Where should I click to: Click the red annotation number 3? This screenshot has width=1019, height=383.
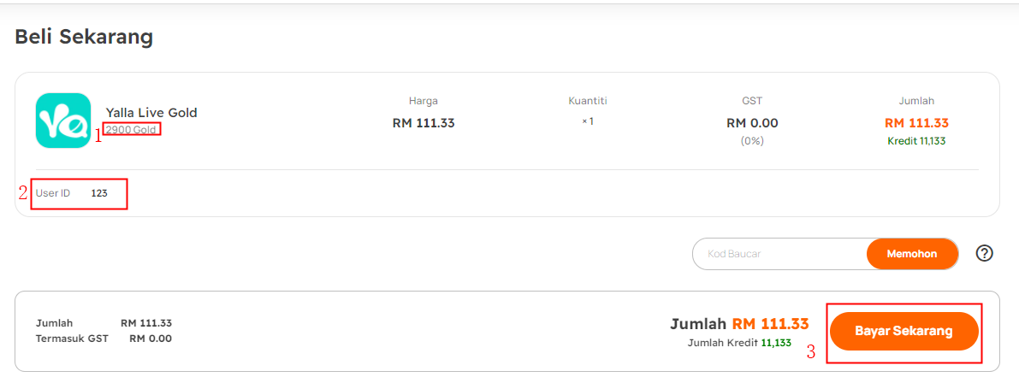pos(811,352)
